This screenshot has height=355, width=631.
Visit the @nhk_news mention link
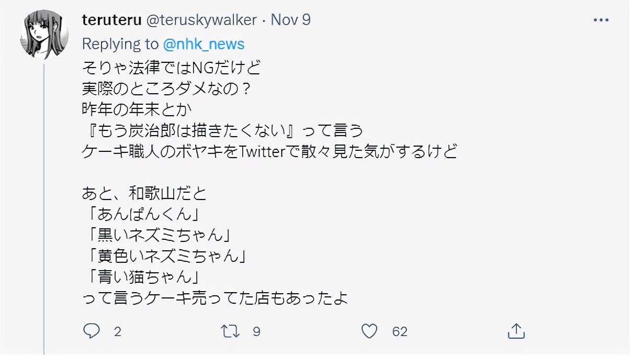[x=204, y=44]
